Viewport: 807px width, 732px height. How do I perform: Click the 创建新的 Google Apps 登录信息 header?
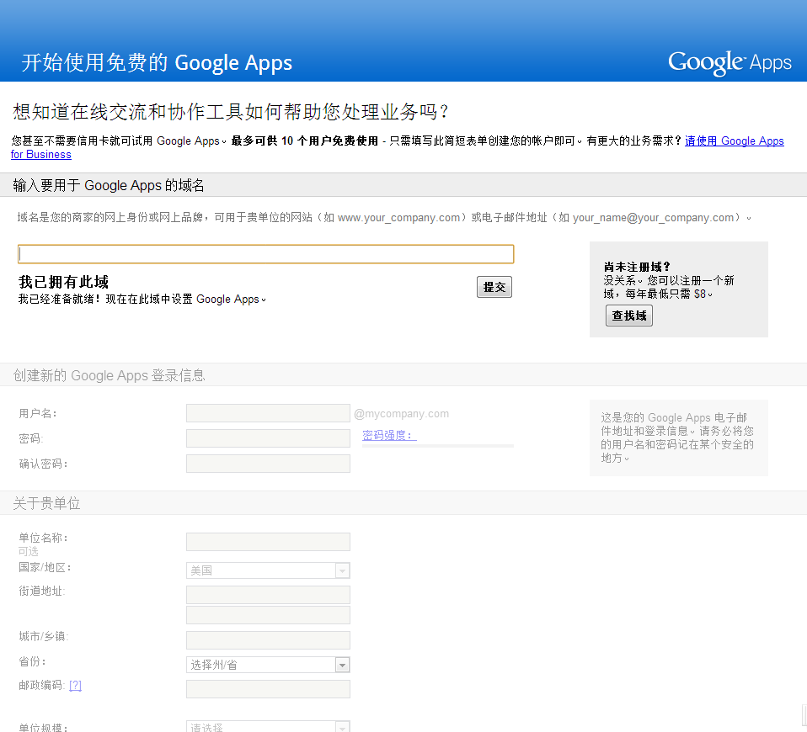click(110, 375)
